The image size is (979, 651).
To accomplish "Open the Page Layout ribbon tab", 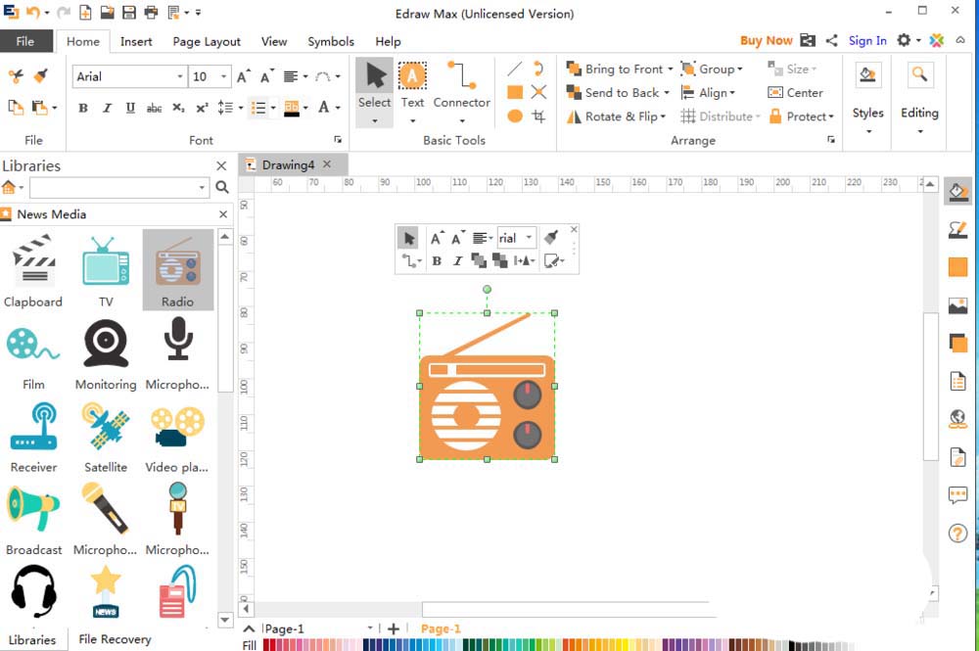I will pos(207,41).
